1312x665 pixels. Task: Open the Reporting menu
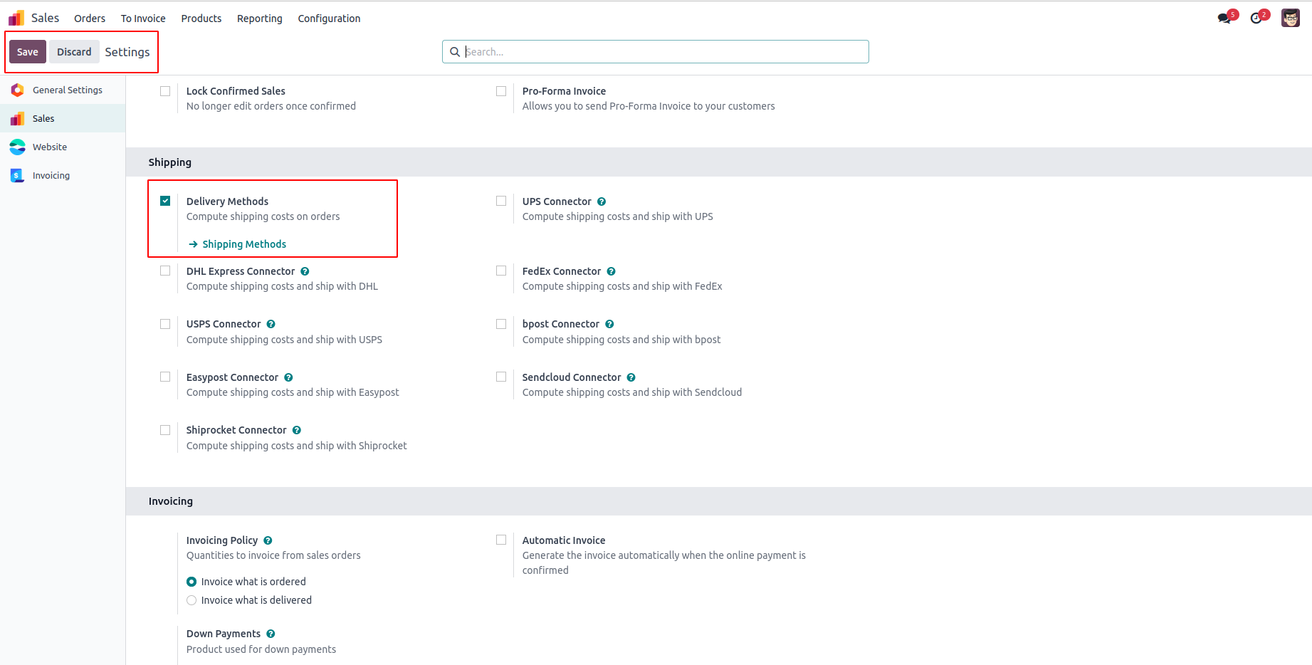259,19
